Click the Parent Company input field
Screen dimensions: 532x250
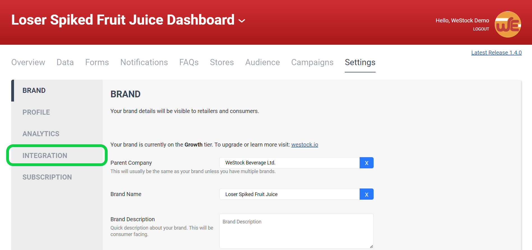[x=290, y=163]
